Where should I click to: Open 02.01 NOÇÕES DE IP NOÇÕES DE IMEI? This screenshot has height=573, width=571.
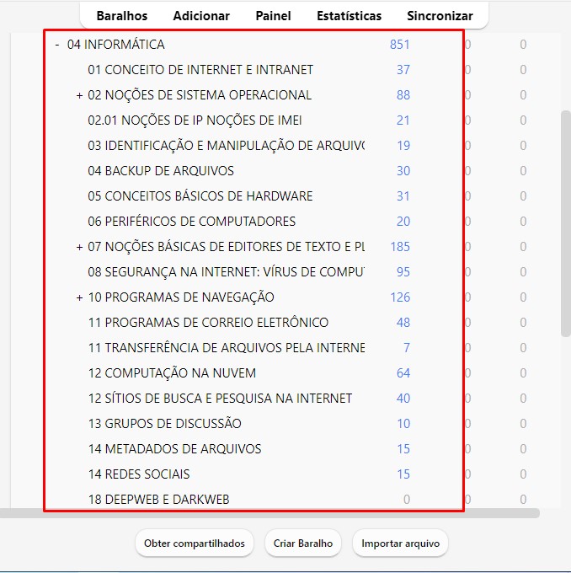pos(195,120)
